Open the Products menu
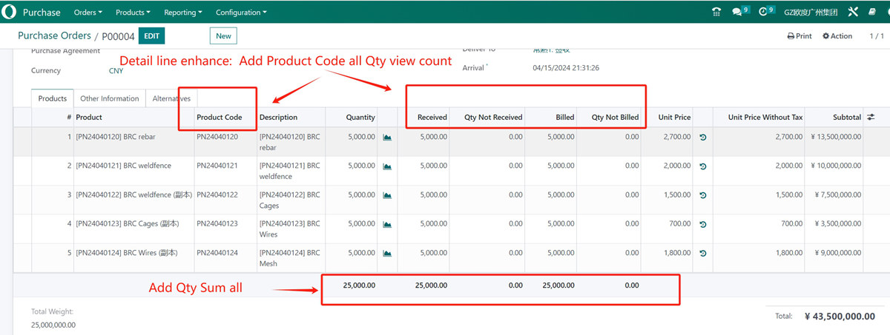The image size is (890, 335). pyautogui.click(x=133, y=13)
